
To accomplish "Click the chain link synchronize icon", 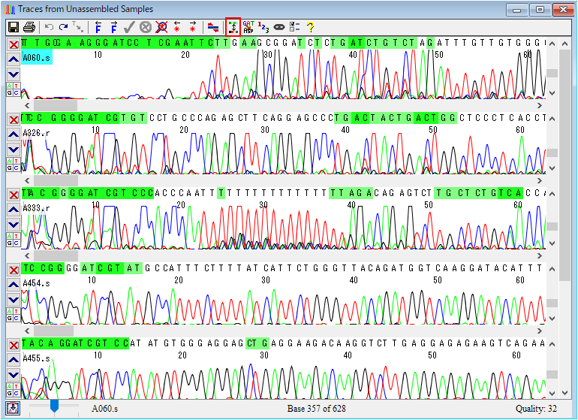I will click(279, 27).
